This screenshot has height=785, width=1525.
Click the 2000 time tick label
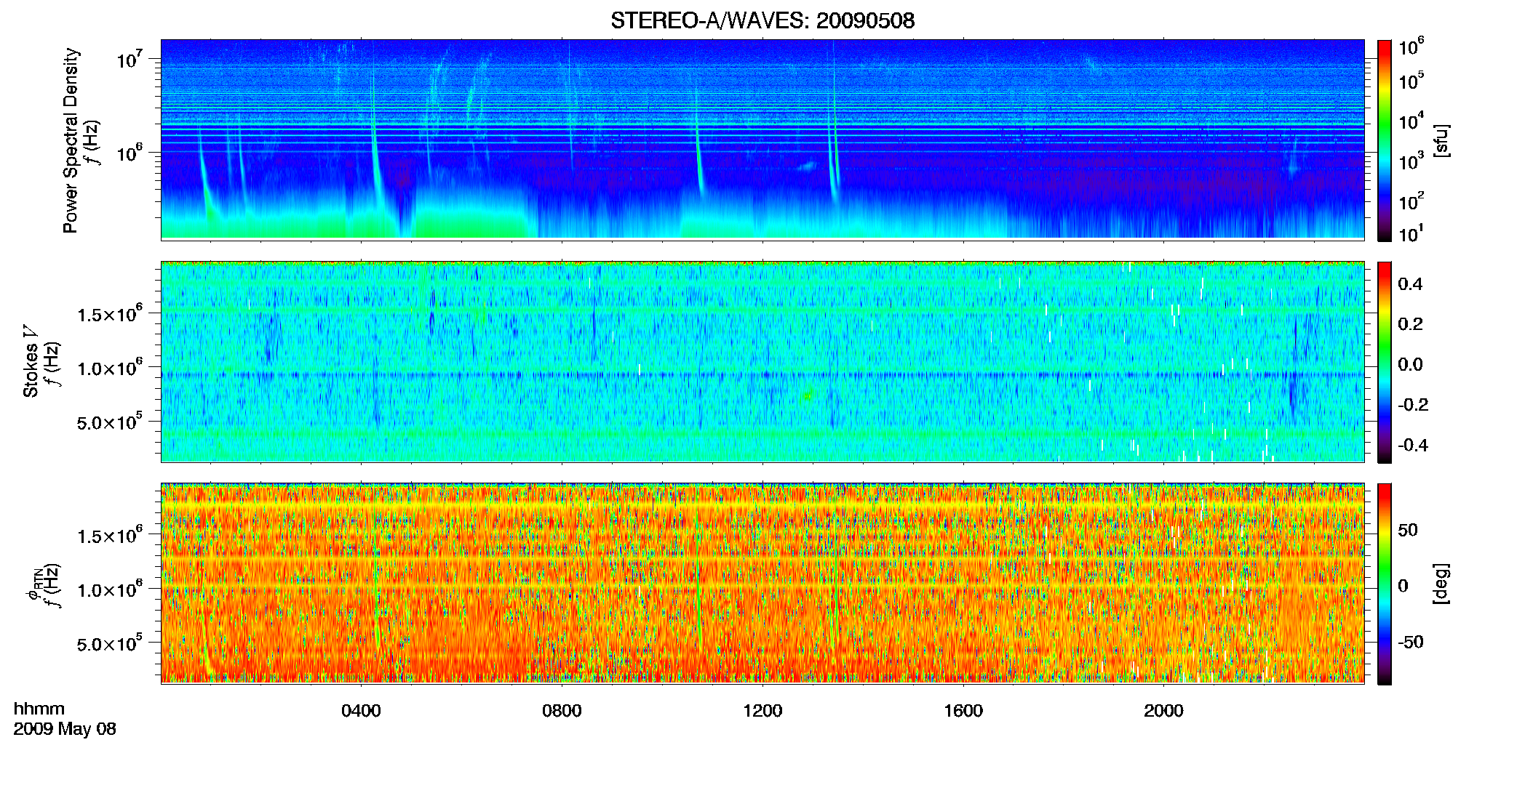tap(1163, 711)
